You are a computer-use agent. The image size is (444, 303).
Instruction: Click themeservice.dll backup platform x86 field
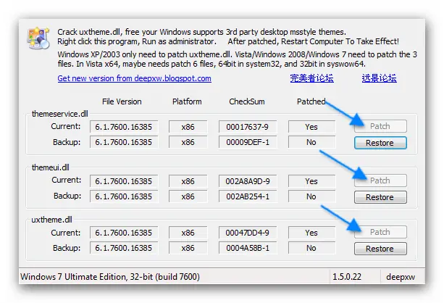pyautogui.click(x=188, y=142)
